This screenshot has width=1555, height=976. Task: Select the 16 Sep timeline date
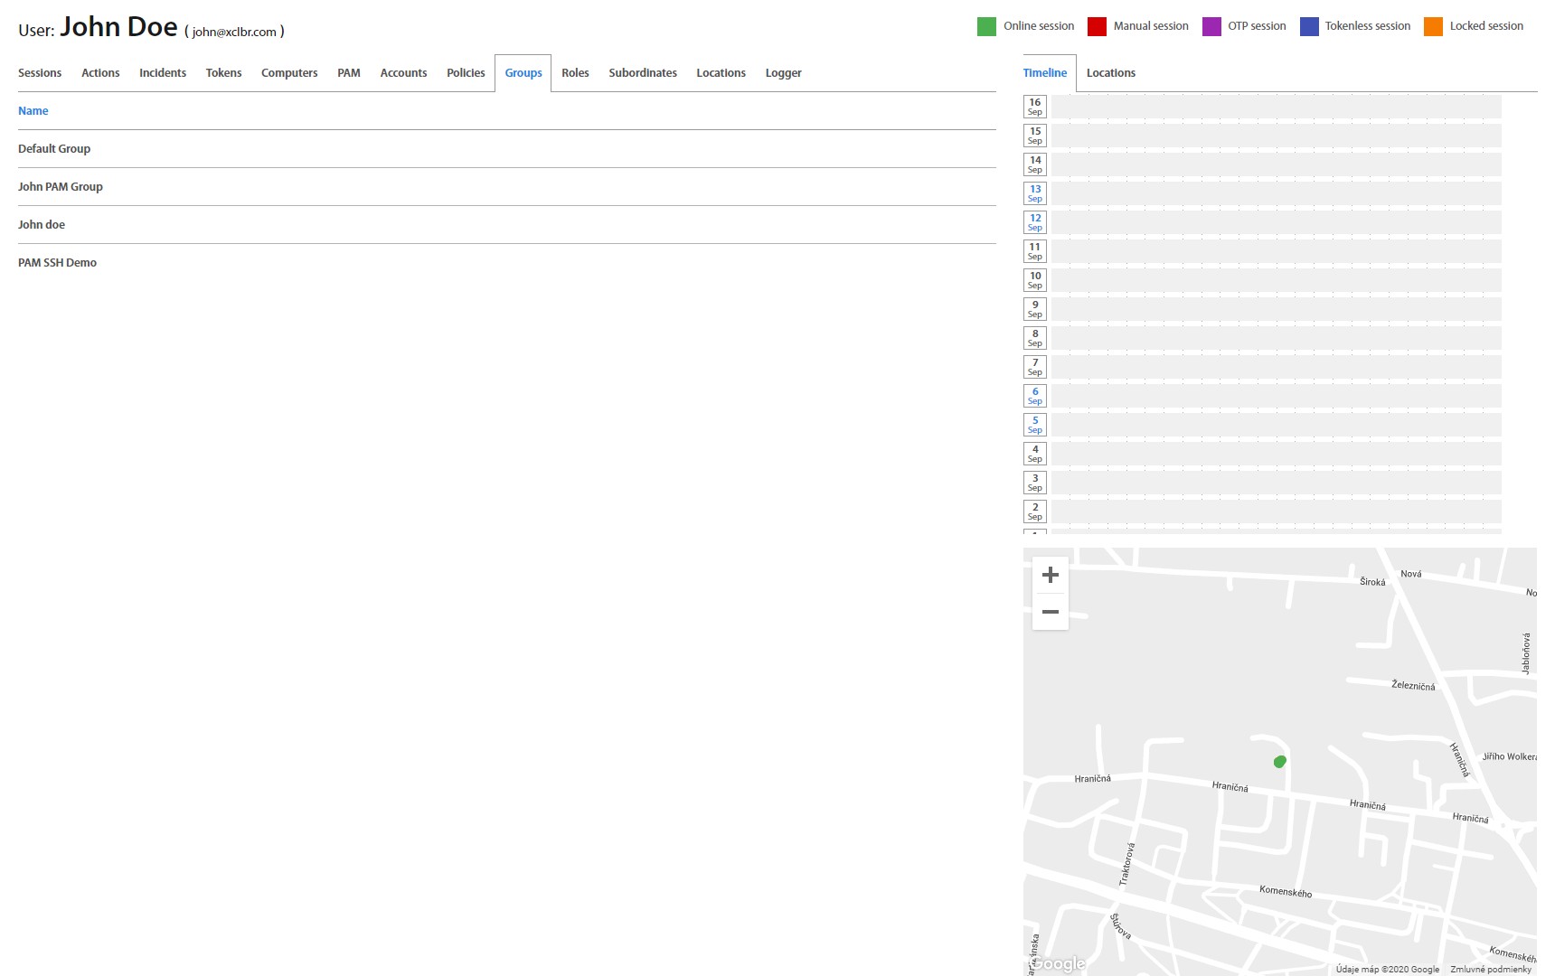click(x=1035, y=107)
